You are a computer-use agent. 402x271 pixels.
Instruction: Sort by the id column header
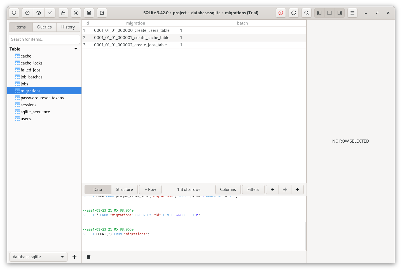(x=87, y=23)
